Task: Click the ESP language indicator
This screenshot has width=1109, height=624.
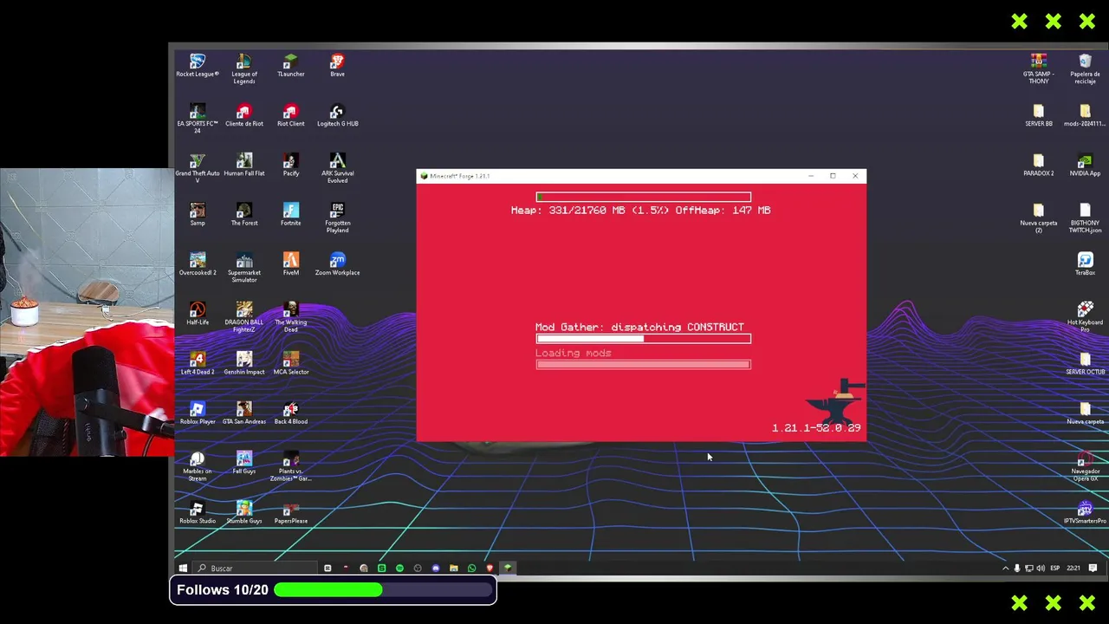Action: [x=1054, y=569]
